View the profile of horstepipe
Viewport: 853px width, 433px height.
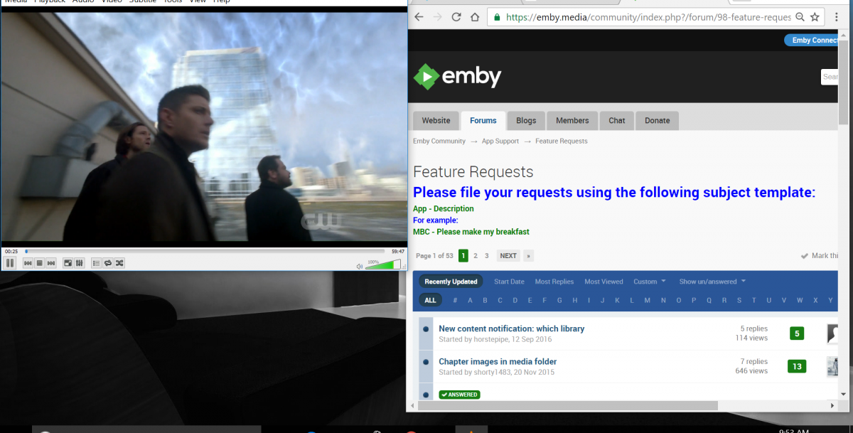coord(493,340)
